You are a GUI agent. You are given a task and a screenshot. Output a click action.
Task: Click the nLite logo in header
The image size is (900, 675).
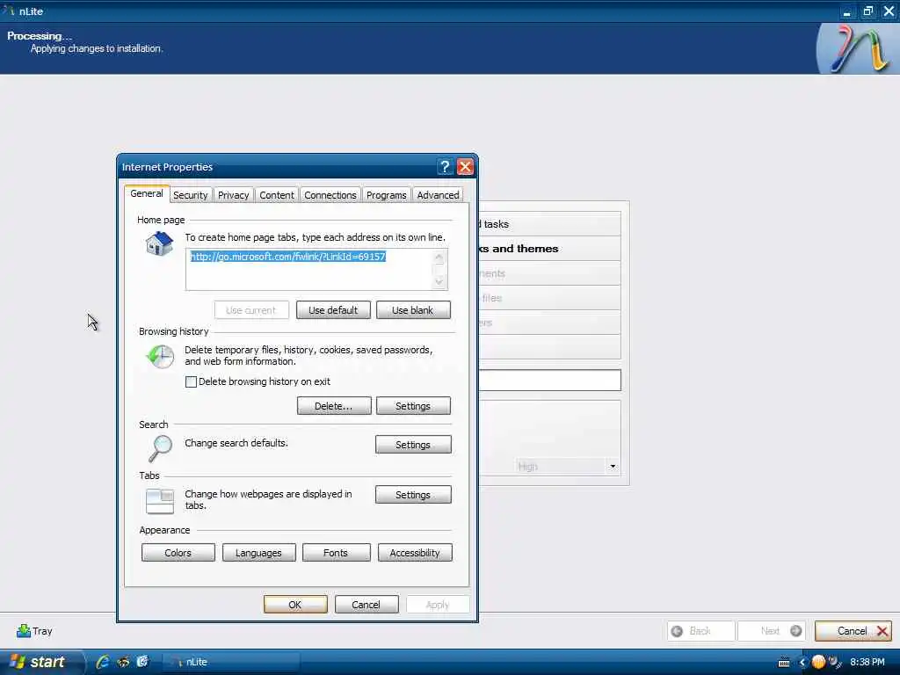tap(858, 49)
